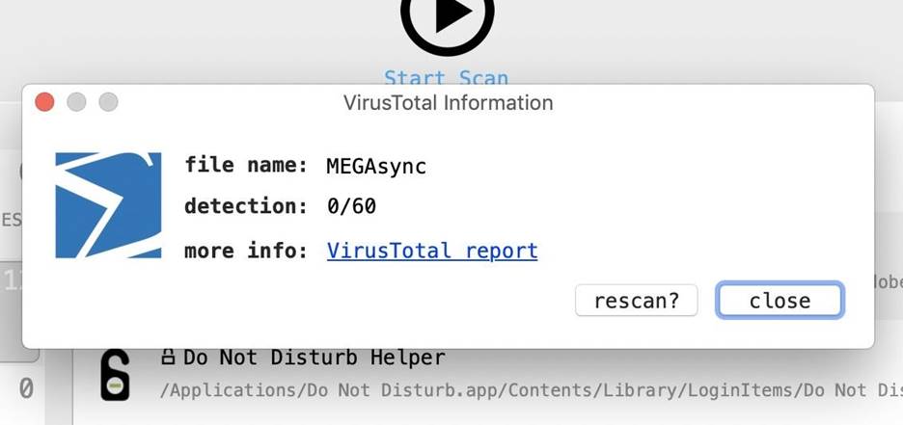Click the blue VirusTotal logo

point(108,205)
